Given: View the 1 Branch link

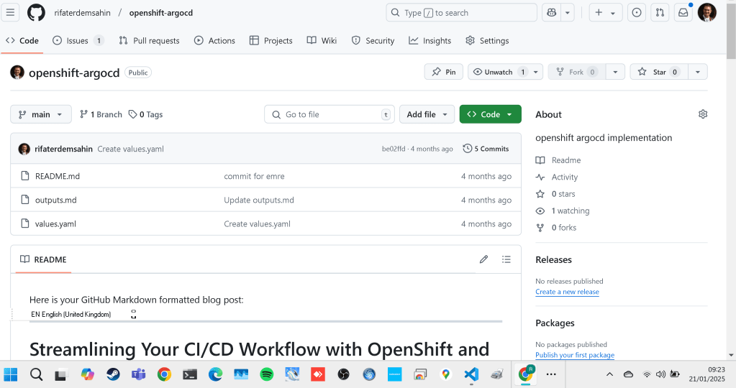Looking at the screenshot, I should (x=101, y=114).
